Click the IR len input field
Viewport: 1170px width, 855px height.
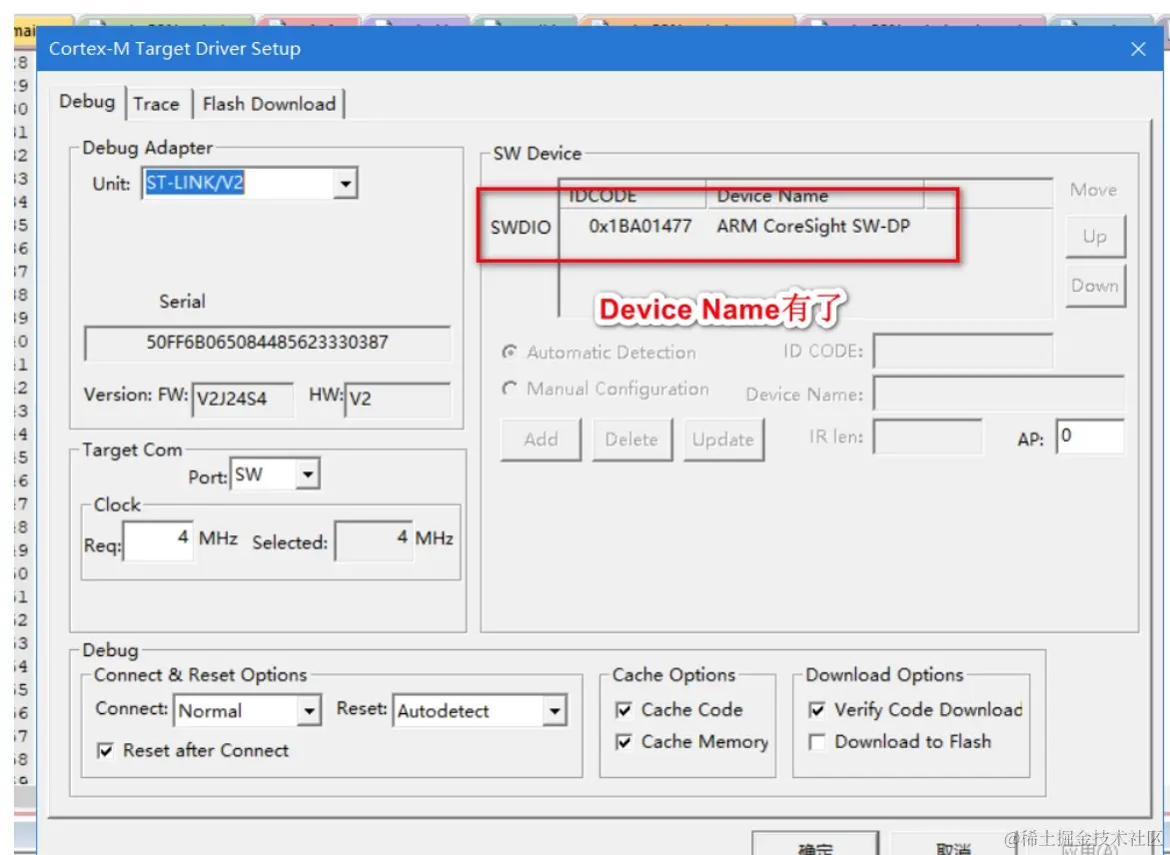(928, 436)
